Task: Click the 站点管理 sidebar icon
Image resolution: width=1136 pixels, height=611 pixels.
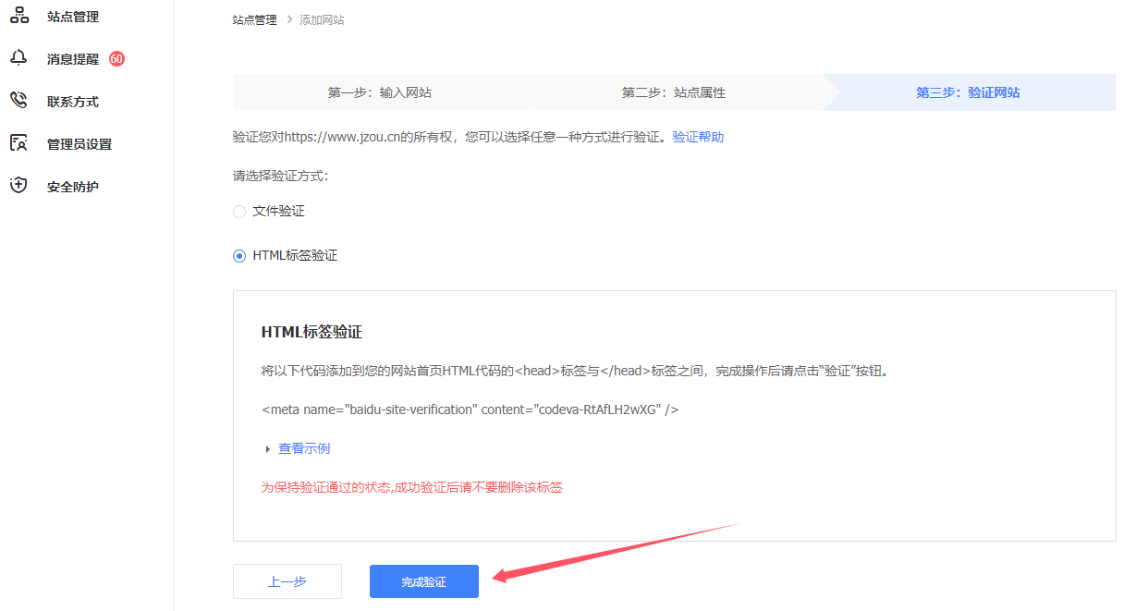Action: pos(18,16)
